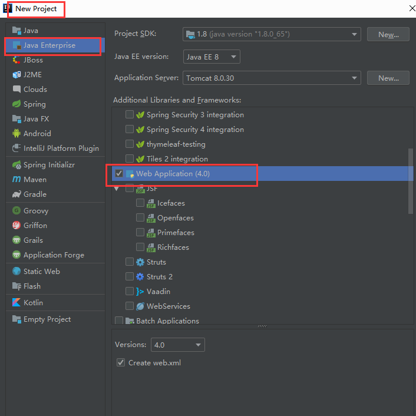Select Spring Initializr project type
The width and height of the screenshot is (416, 416).
[55, 165]
